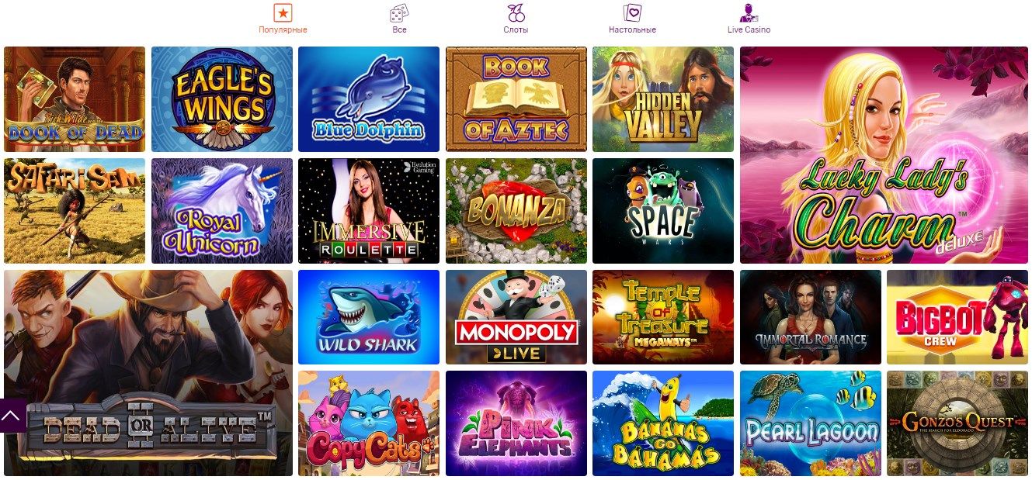
Task: Launch the Big Bot Crew game
Action: point(957,317)
